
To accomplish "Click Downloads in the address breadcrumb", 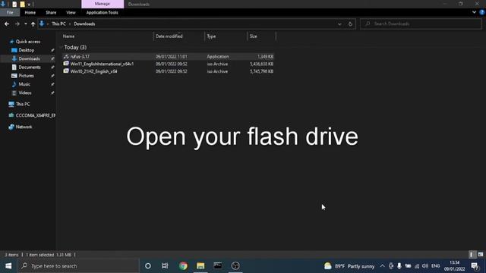I will coord(84,24).
